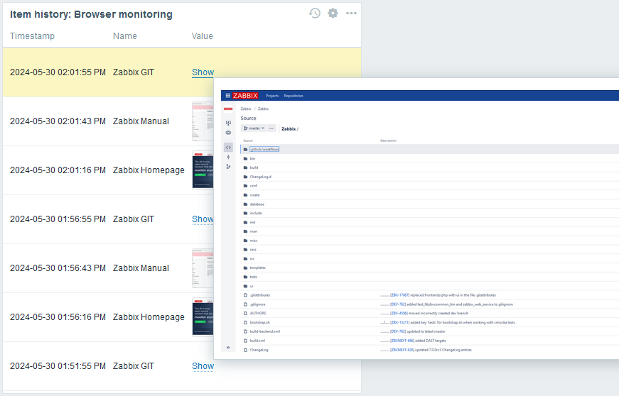Click the ZBX-4506 commit link
Image resolution: width=619 pixels, height=396 pixels.
(x=399, y=313)
